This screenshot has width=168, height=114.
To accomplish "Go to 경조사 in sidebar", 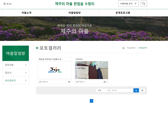I will [16, 73].
